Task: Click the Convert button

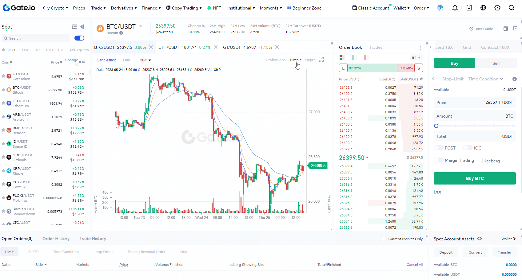Action: 475,252
